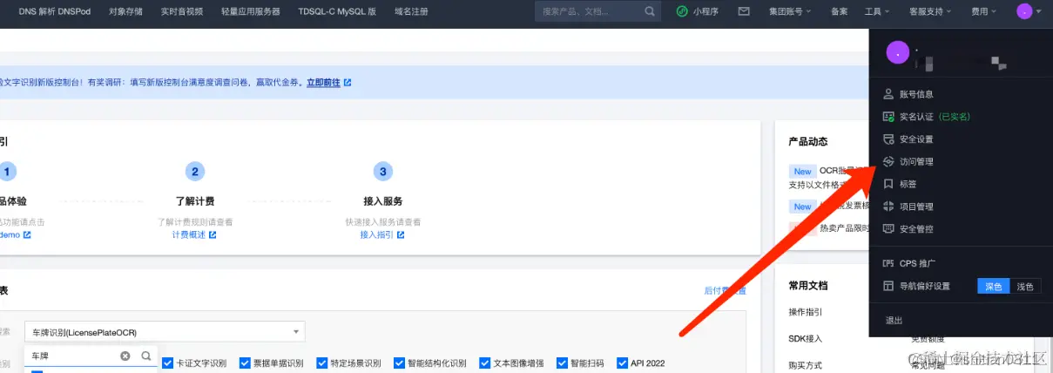Click the magnifier icon in 车牌 filter box
The height and width of the screenshot is (373, 1053).
[x=146, y=356]
